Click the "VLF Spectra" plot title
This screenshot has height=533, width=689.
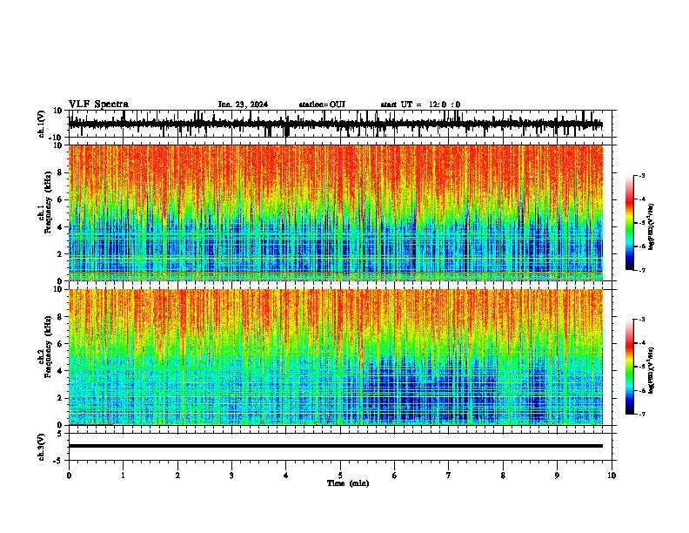pos(98,105)
